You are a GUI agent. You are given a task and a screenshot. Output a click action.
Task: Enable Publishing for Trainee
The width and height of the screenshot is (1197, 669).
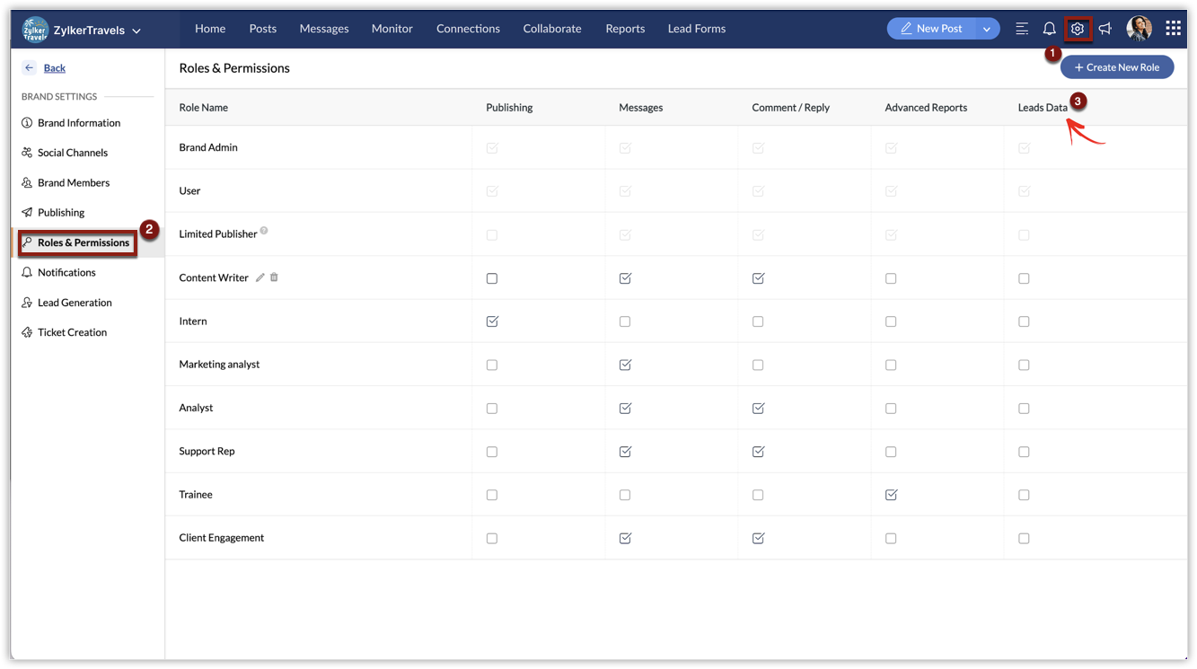(492, 495)
